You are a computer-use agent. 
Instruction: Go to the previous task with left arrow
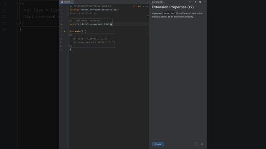tap(190, 2)
